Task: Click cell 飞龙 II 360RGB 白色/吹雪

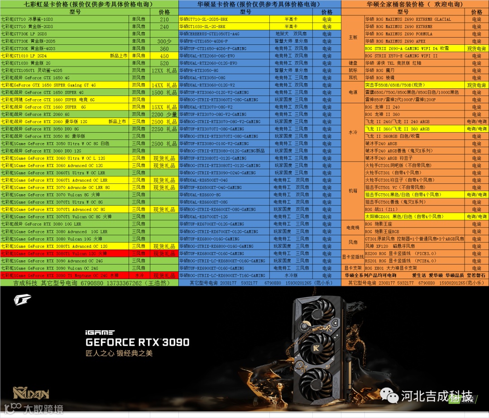Action: click(414, 136)
